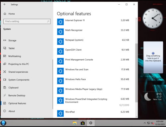Click the Windows Hello Face feature icon
Image resolution: width=166 pixels, height=127 pixels.
(60, 81)
